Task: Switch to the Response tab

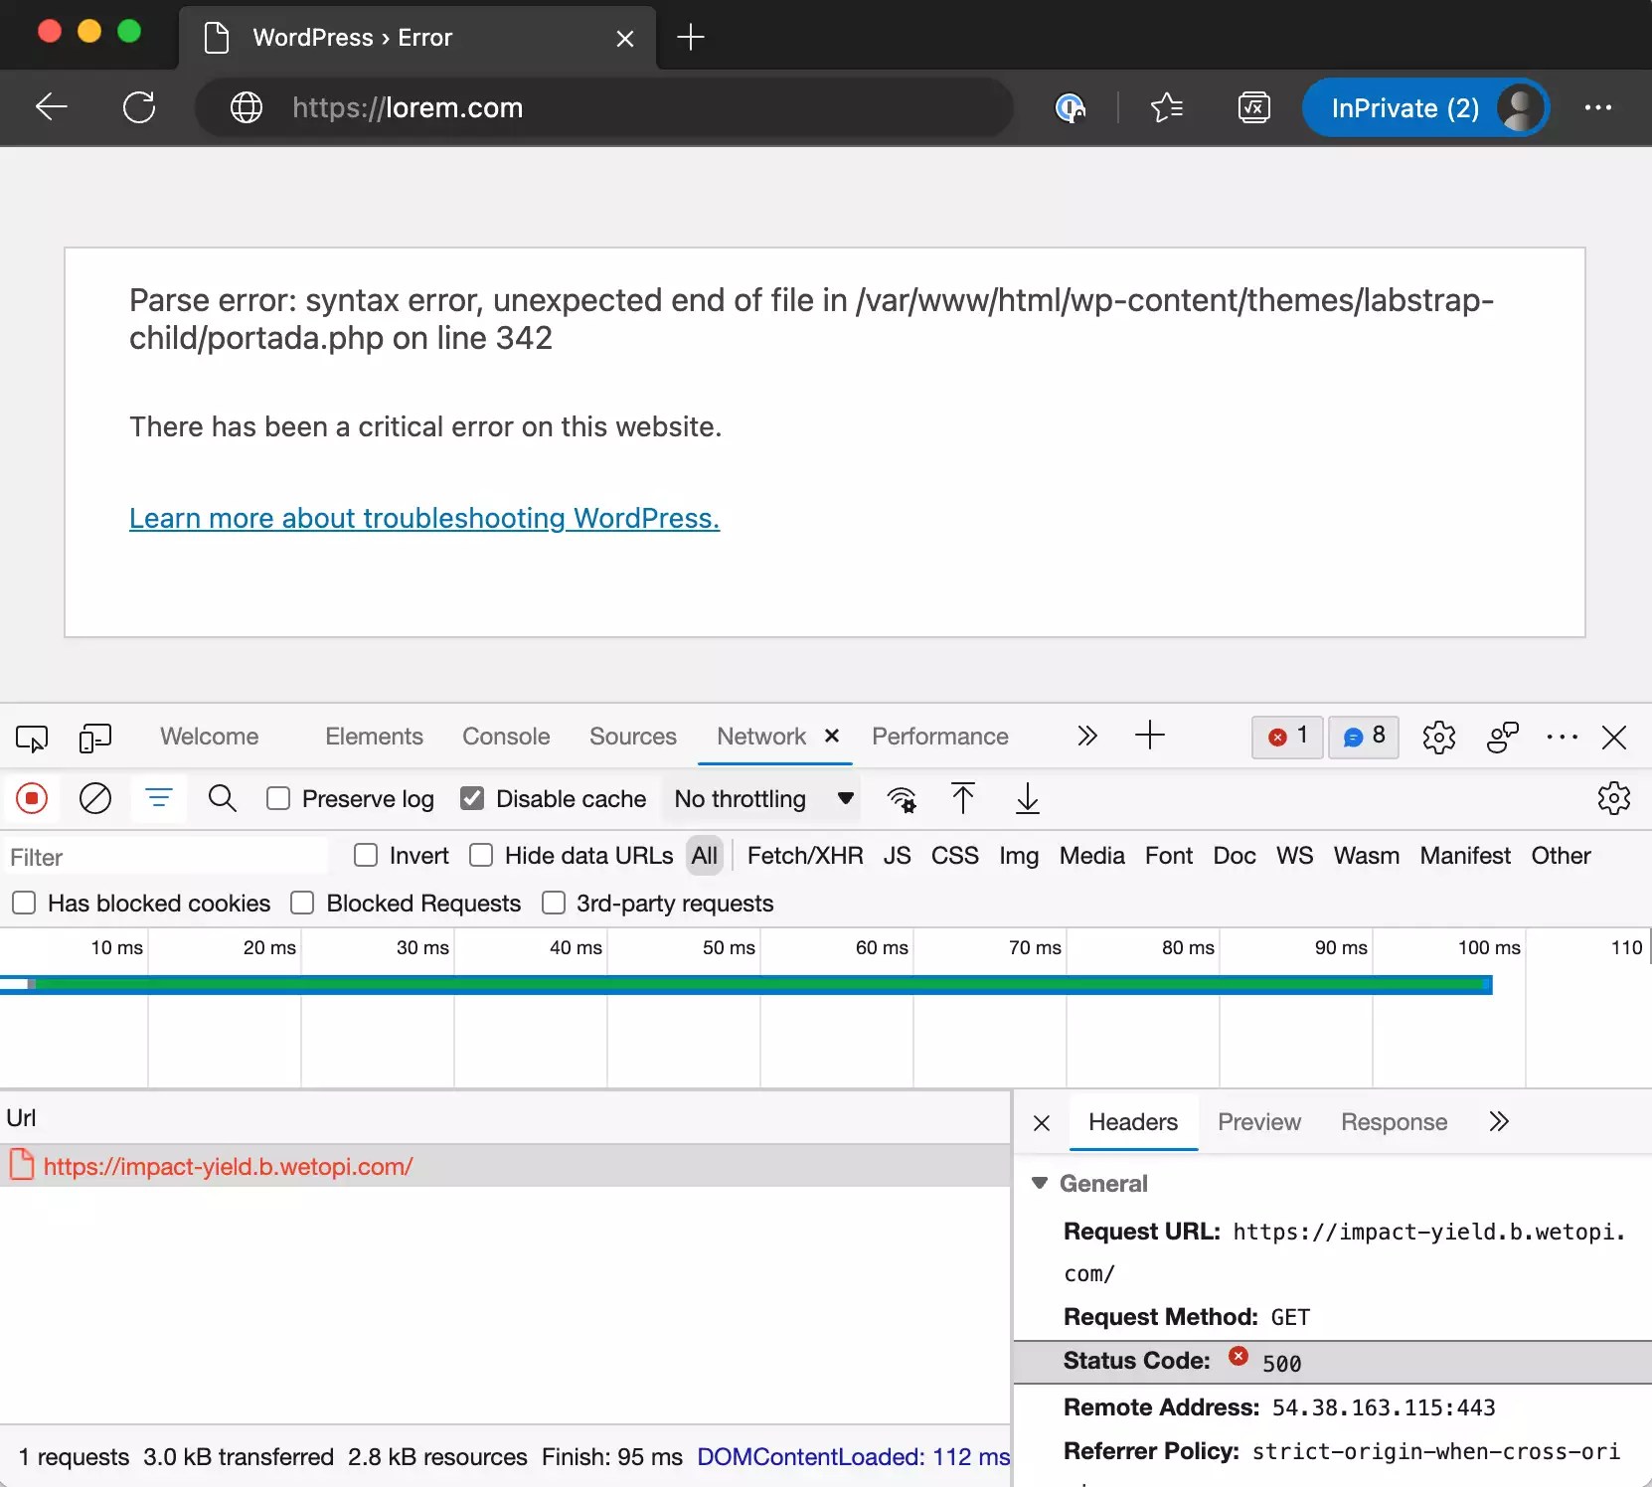Action: 1394,1123
